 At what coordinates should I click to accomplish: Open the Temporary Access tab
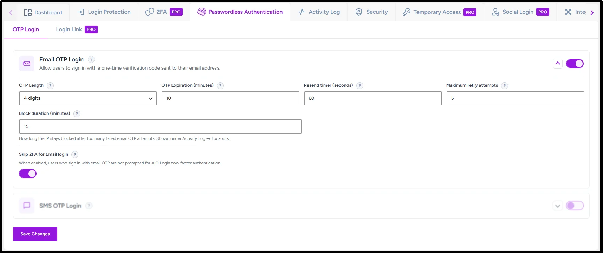point(440,12)
